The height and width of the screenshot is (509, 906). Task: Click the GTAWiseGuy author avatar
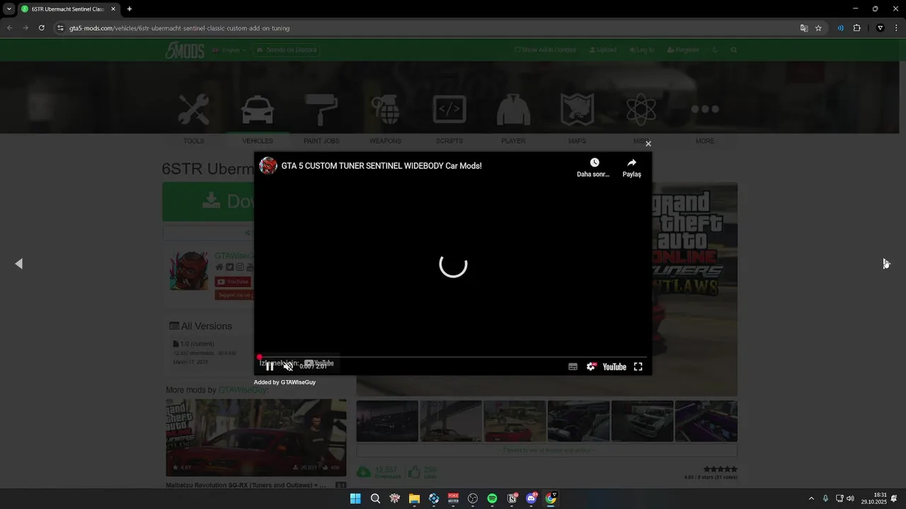point(189,270)
